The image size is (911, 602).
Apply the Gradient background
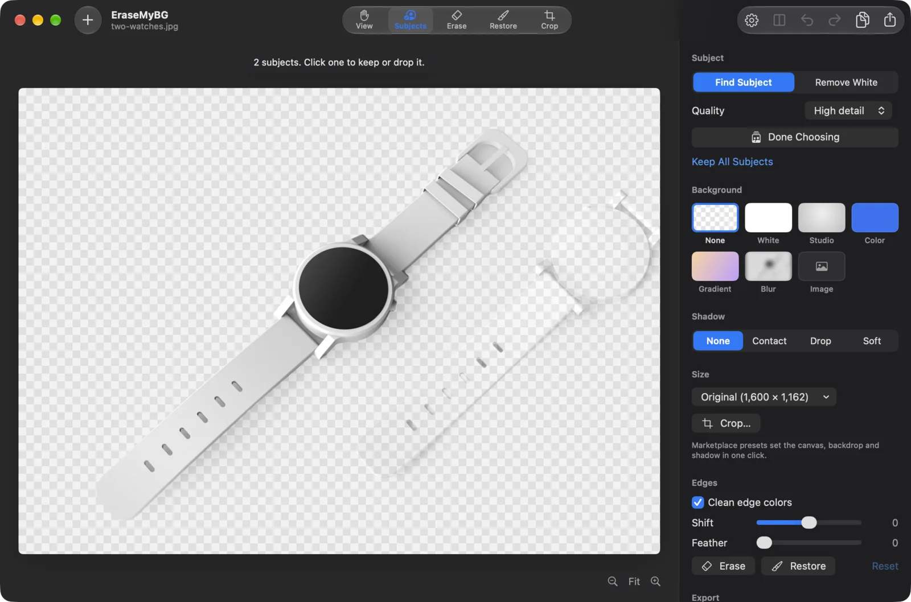(715, 266)
